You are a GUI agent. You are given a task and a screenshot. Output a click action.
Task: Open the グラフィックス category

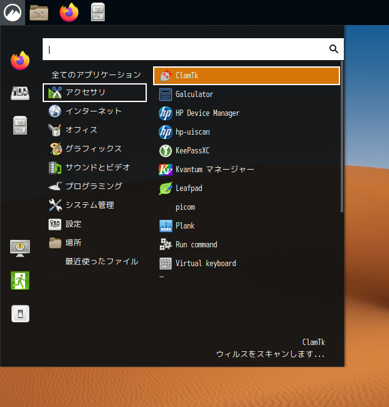tap(95, 149)
